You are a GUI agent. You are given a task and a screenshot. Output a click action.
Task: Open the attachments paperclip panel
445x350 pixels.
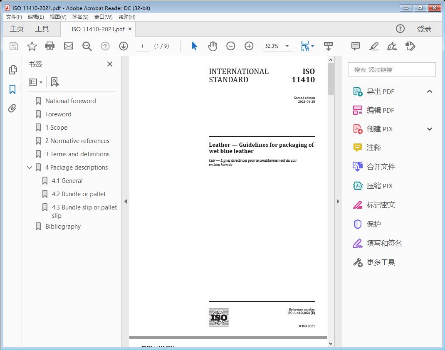point(12,108)
